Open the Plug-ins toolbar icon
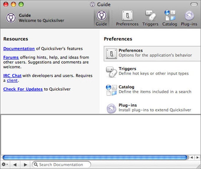This screenshot has width=201, height=169. click(189, 18)
